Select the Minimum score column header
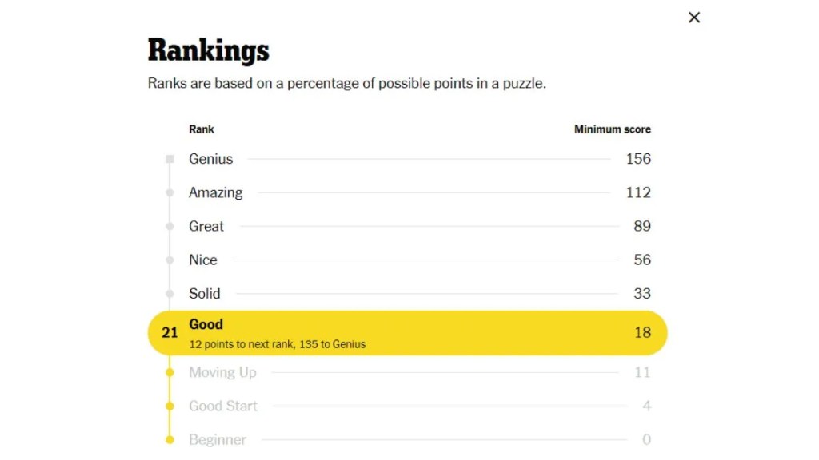Image resolution: width=819 pixels, height=460 pixels. point(613,129)
